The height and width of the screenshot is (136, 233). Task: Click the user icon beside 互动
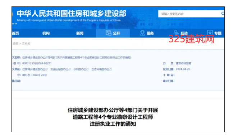pos(176,33)
